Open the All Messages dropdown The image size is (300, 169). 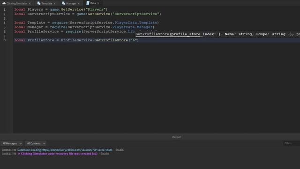point(12,143)
